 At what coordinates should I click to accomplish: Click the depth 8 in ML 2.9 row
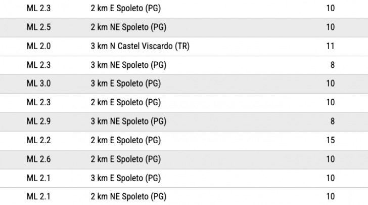tap(333, 121)
